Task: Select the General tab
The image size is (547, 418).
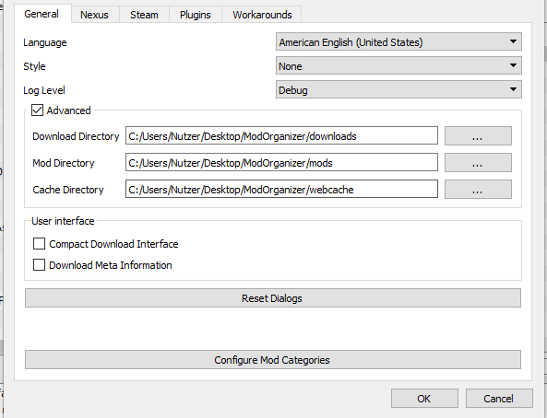Action: (42, 14)
